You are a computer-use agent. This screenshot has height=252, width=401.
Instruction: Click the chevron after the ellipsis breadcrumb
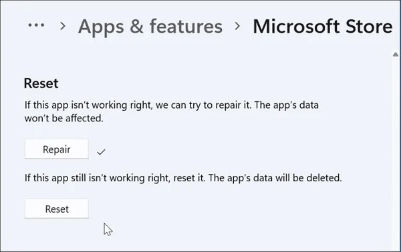coord(63,26)
